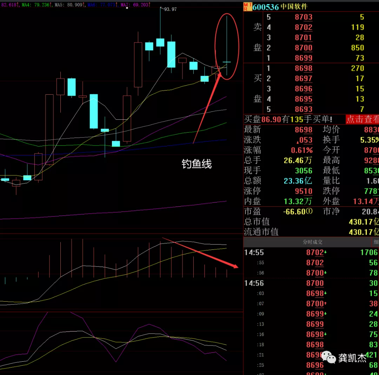
Task: Click the 涨停 value 9510
Action: (304, 191)
